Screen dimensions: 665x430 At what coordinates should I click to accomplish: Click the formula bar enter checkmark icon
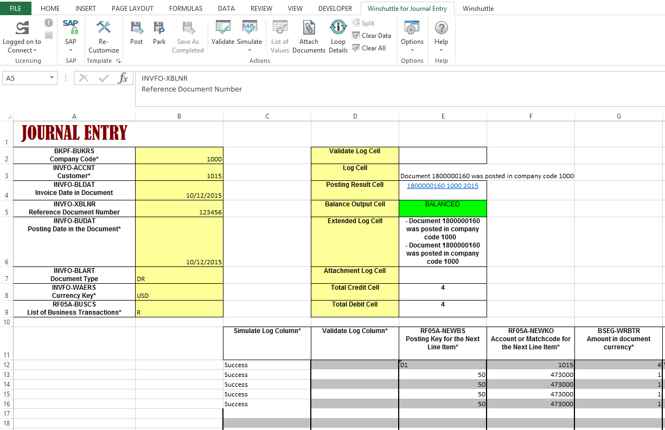point(104,79)
